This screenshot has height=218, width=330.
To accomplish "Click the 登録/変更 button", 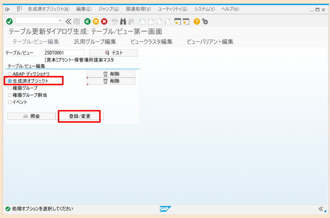I will click(x=79, y=116).
